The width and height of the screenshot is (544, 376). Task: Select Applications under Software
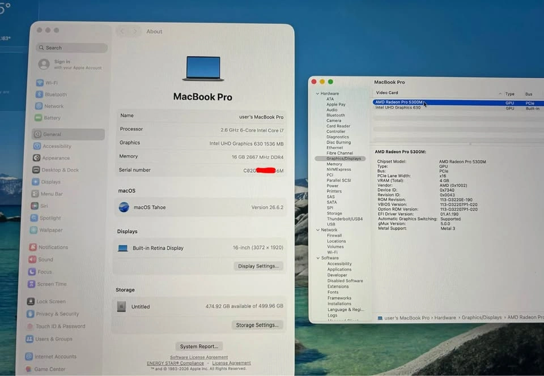point(339,270)
